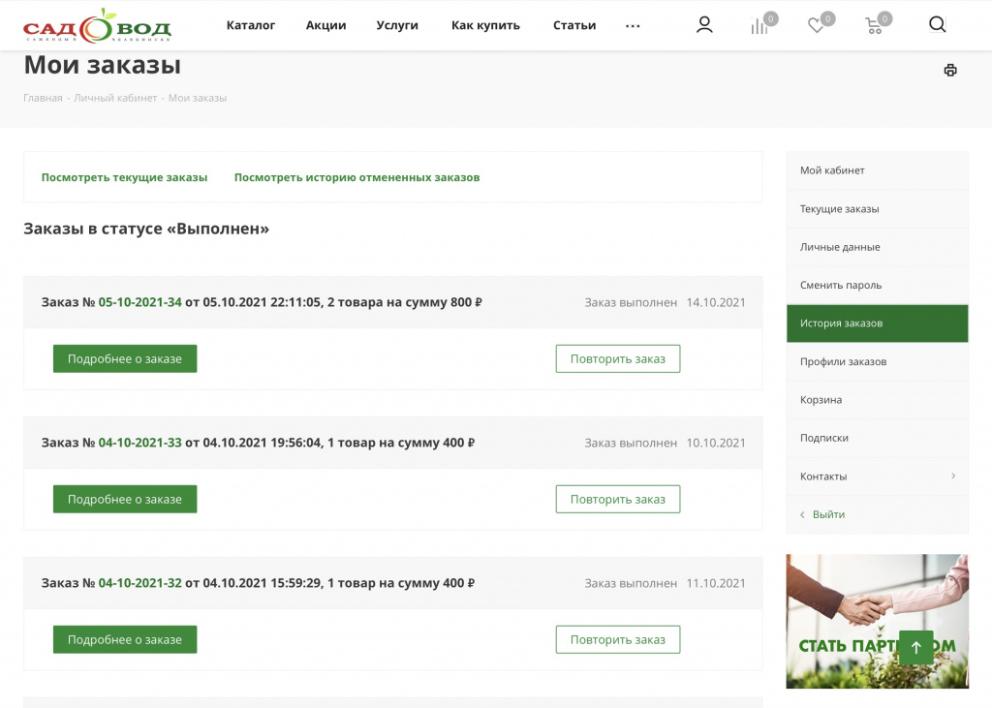Expand the Контакты sidebar submenu arrow

(953, 476)
